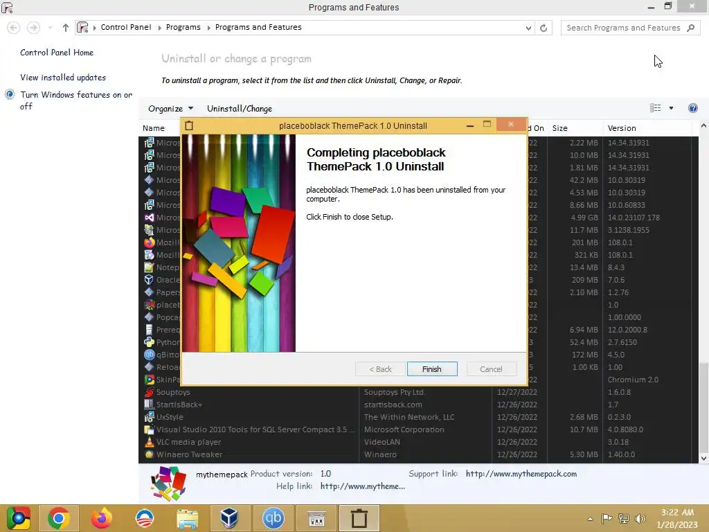Click the Notepad++ icon in list
This screenshot has height=532, width=709.
coord(150,267)
